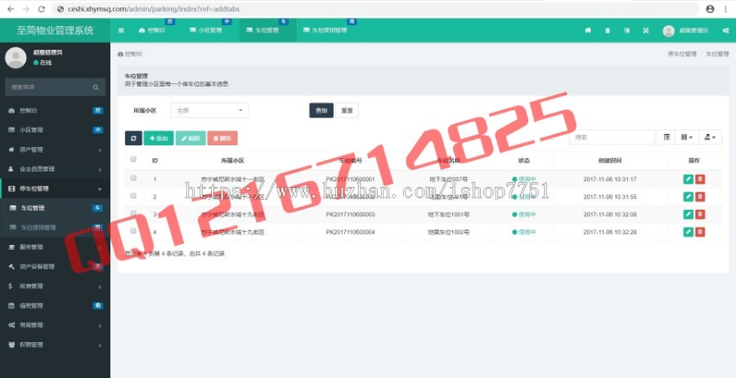Viewport: 736px width, 378px height.
Task: Click the 至简物业管理系统 logo title
Action: coord(56,30)
